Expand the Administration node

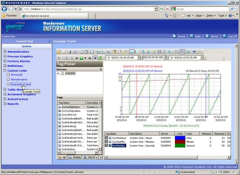click(5, 51)
